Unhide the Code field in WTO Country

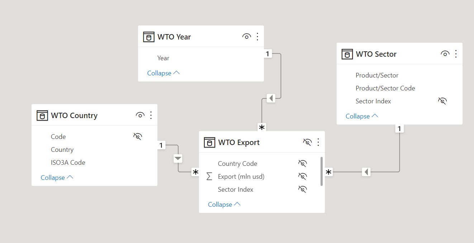tap(137, 136)
